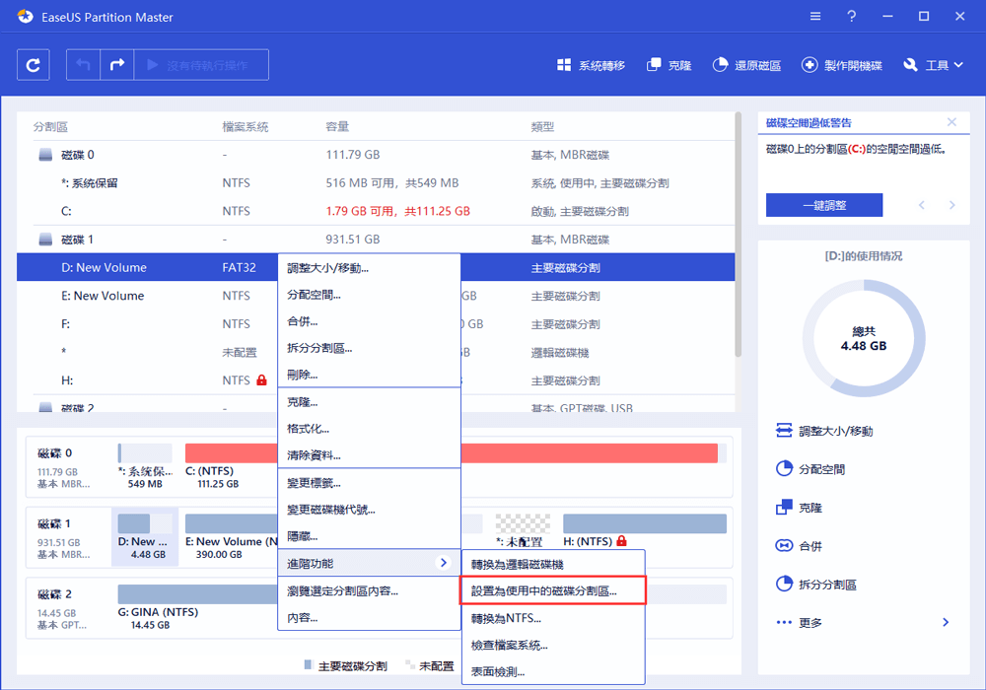Viewport: 986px width, 690px height.
Task: Select the H: (NTFS) bar on disk map
Action: point(645,523)
